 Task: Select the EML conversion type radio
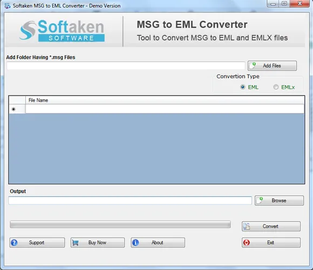click(x=242, y=87)
